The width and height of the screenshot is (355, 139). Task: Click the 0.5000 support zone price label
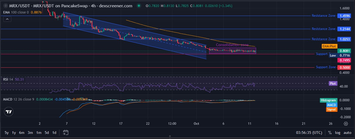click(344, 67)
